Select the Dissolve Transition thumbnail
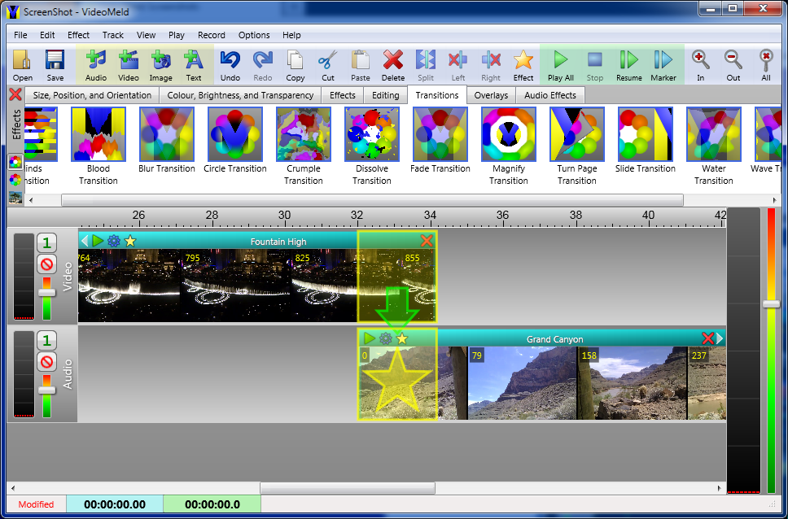The height and width of the screenshot is (519, 788). [372, 134]
